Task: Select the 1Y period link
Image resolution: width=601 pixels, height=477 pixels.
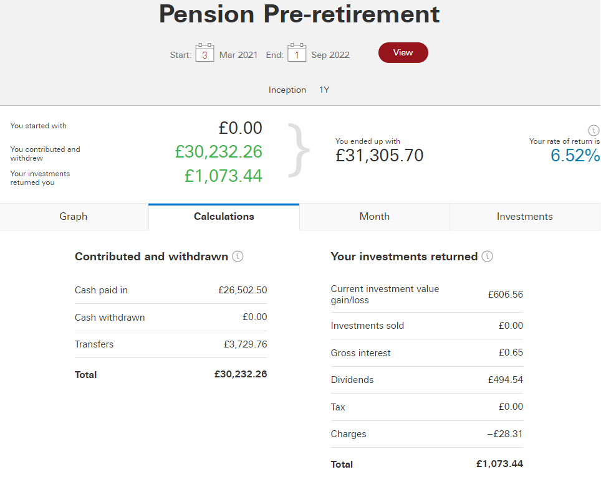Action: (x=324, y=90)
